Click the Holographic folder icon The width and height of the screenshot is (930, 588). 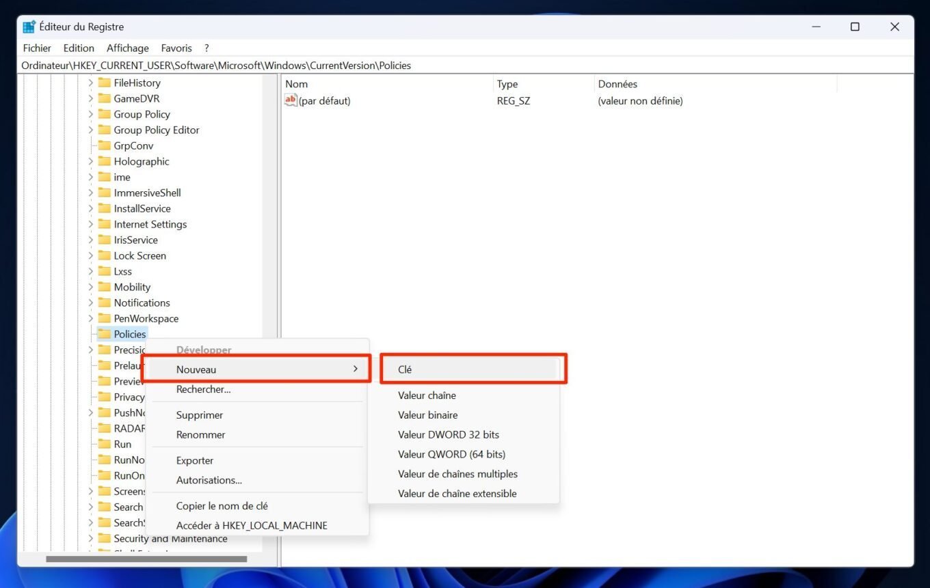[x=104, y=161]
